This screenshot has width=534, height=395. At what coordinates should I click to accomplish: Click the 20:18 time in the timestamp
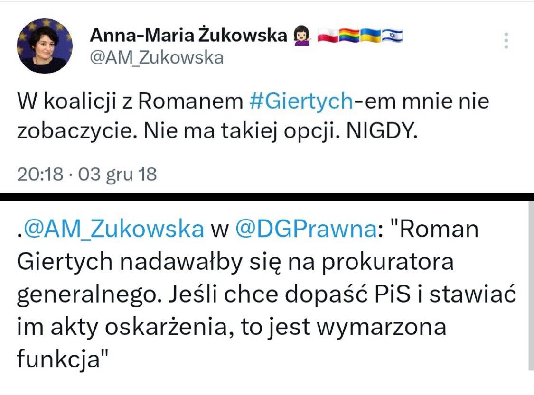click(40, 175)
